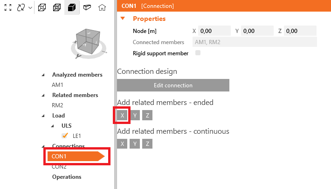The height and width of the screenshot is (189, 331).
Task: Click the Edit connection button
Action: [173, 85]
